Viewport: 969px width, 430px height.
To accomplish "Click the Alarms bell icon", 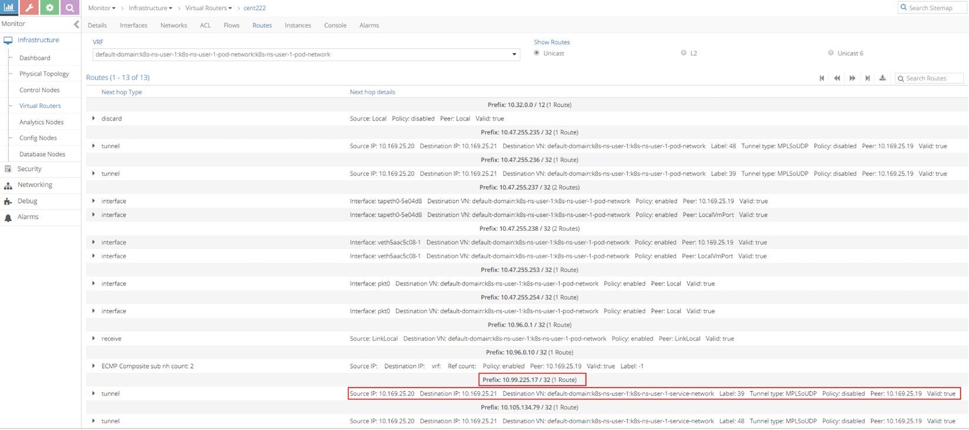I will click(x=8, y=217).
